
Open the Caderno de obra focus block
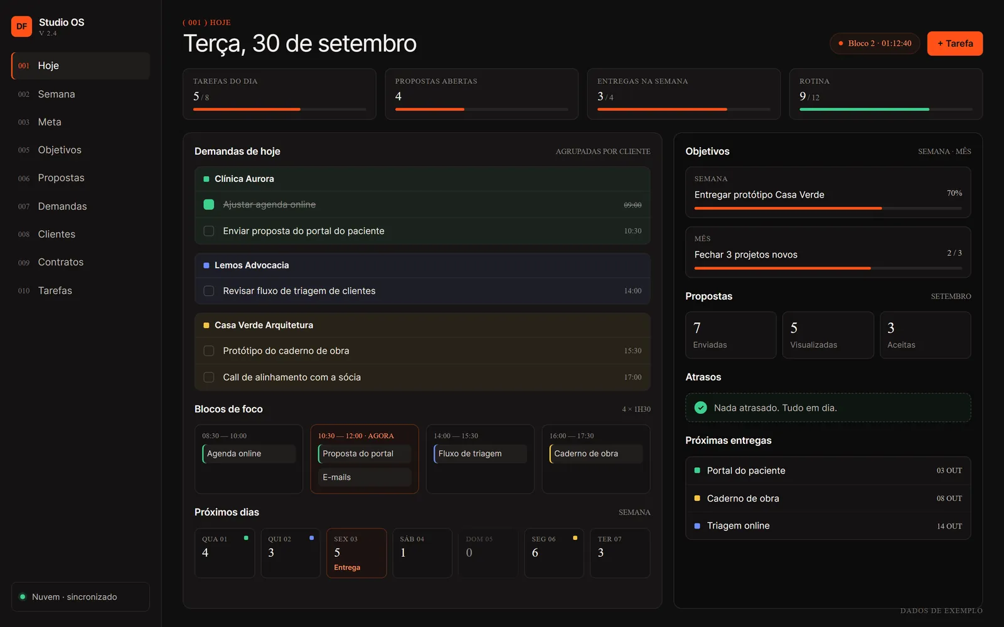[596, 453]
